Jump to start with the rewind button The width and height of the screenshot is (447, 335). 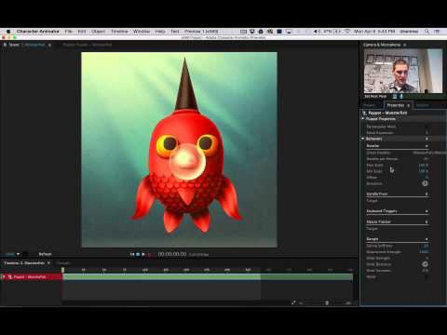tap(132, 254)
